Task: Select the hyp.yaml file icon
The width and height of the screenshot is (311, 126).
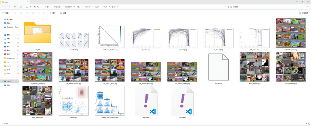Action: coord(182,101)
